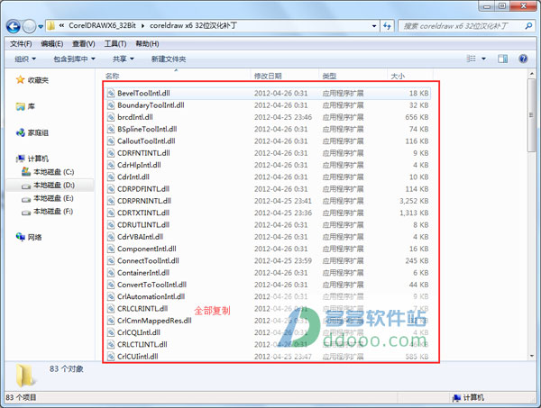Click the CDRPDFINTL.dll file icon
Image resolution: width=541 pixels, height=408 pixels.
(x=111, y=189)
